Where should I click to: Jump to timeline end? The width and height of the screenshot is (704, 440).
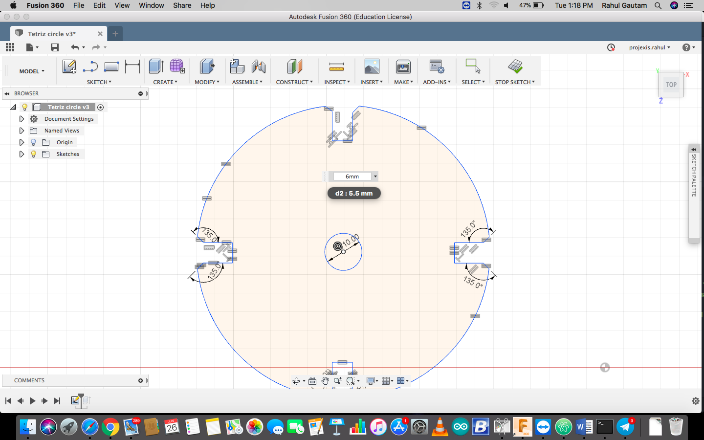[57, 401]
